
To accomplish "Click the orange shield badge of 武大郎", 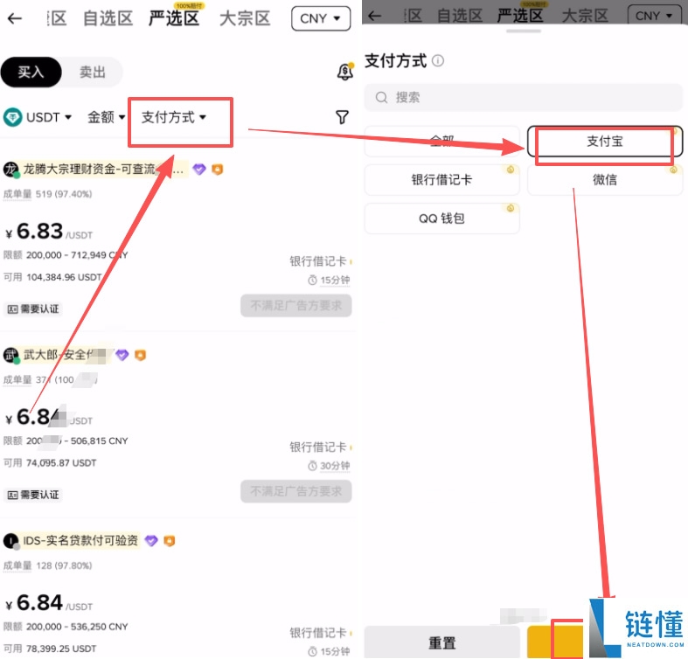I will click(140, 355).
